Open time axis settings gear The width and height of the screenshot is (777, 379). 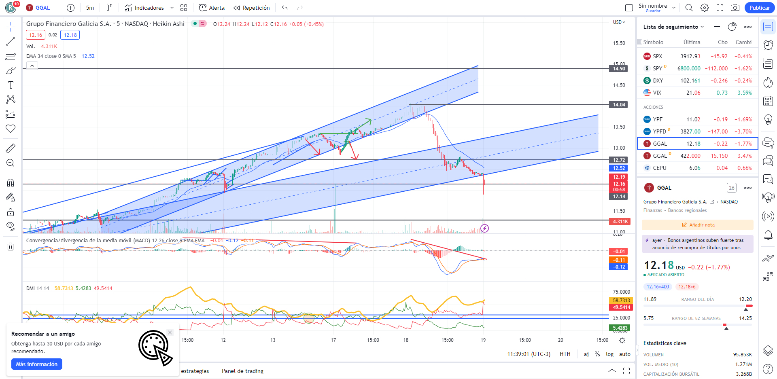(x=622, y=340)
